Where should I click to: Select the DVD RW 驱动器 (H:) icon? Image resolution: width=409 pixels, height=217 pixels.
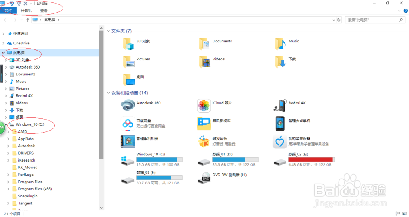click(x=204, y=178)
